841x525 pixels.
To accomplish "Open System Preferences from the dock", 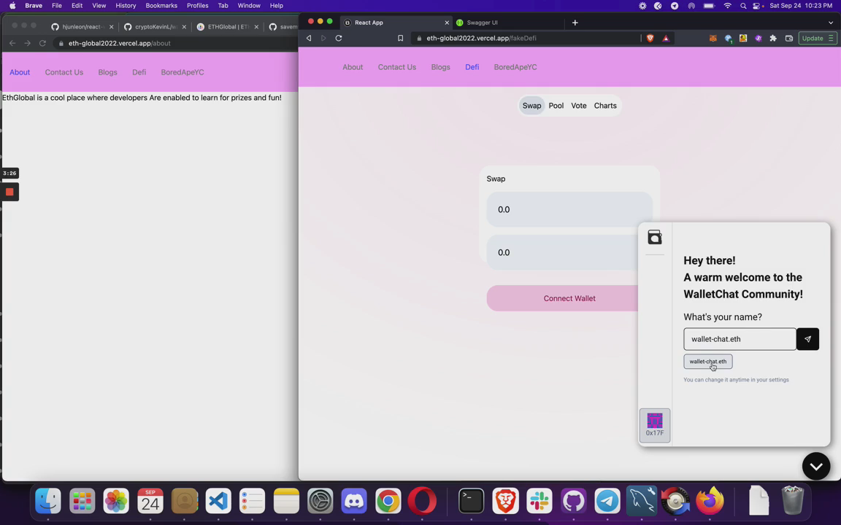I will pos(320,502).
